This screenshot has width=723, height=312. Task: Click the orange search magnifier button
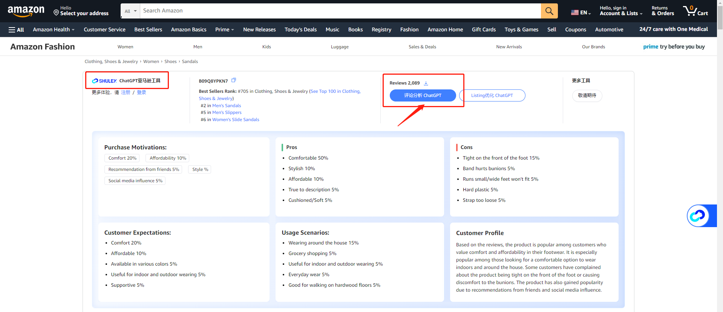(549, 11)
